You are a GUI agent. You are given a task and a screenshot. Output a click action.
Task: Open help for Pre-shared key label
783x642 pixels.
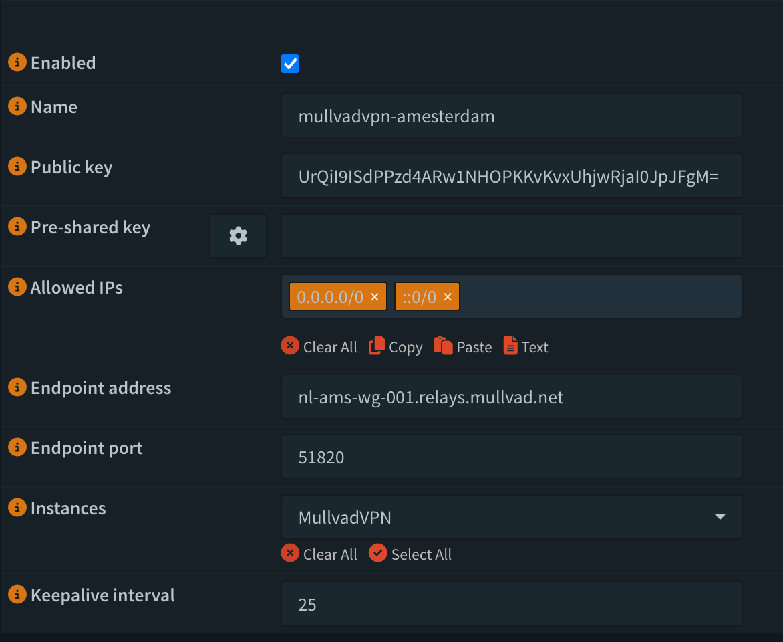point(17,227)
